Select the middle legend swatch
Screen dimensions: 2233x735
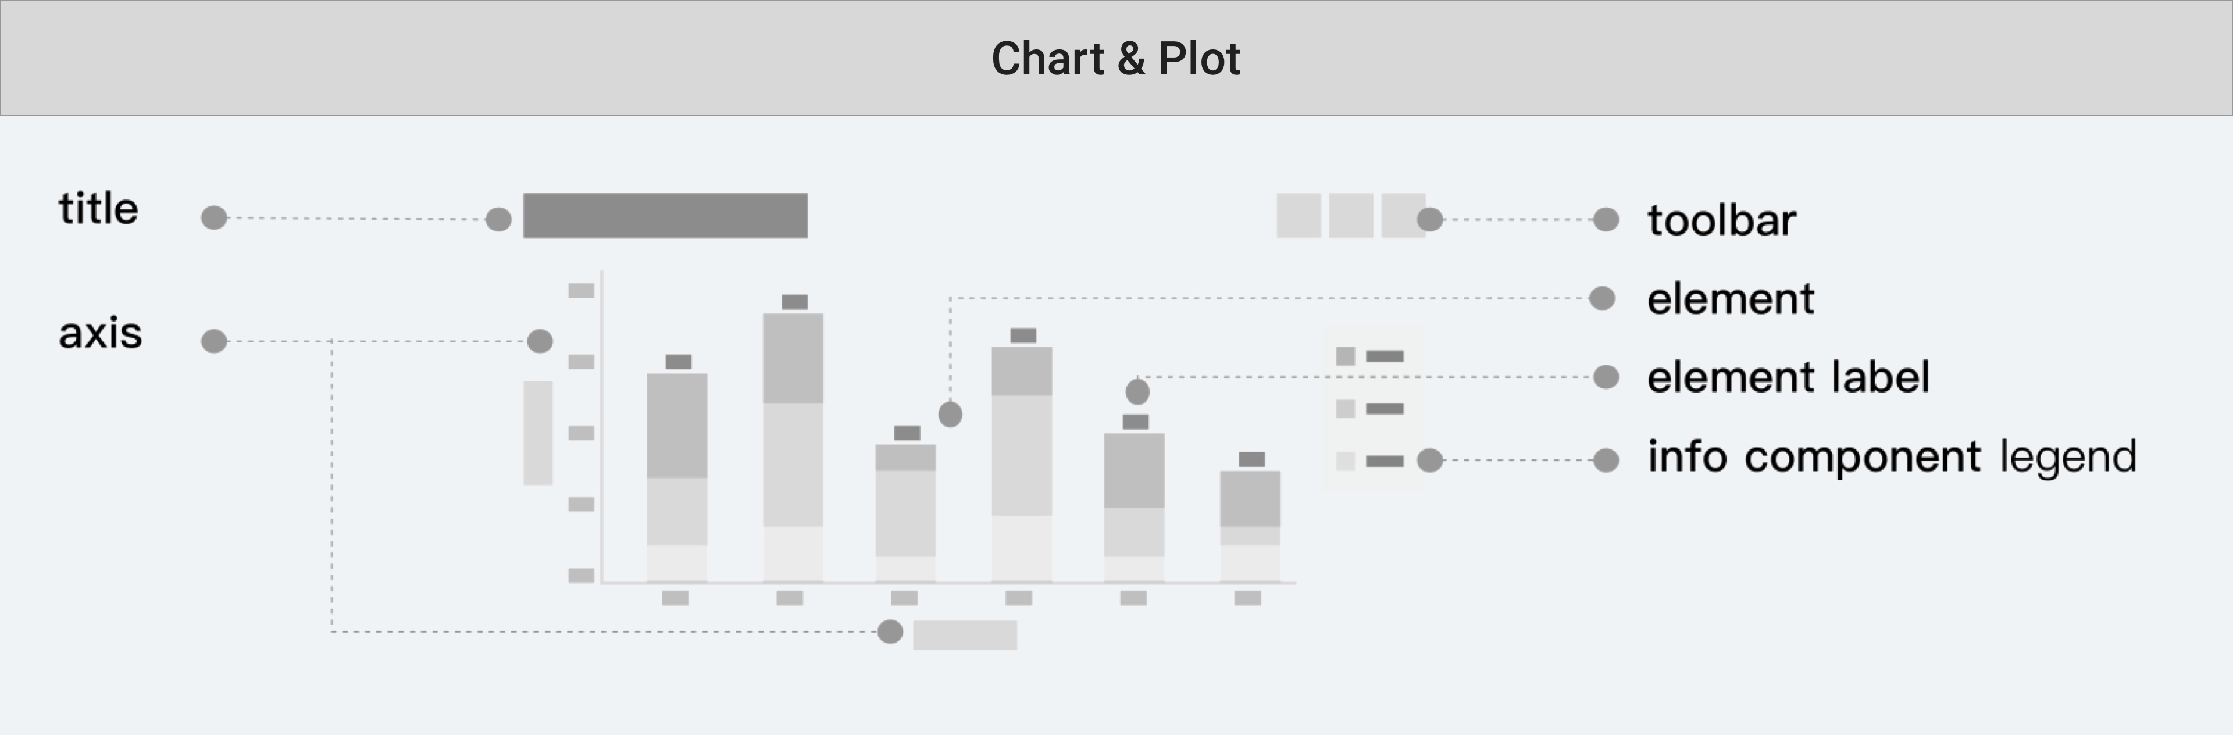coord(1346,409)
